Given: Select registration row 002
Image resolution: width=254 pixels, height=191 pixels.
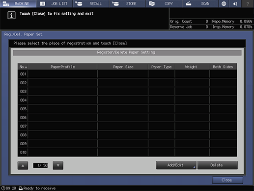Looking at the screenshot, I should coord(127,83).
